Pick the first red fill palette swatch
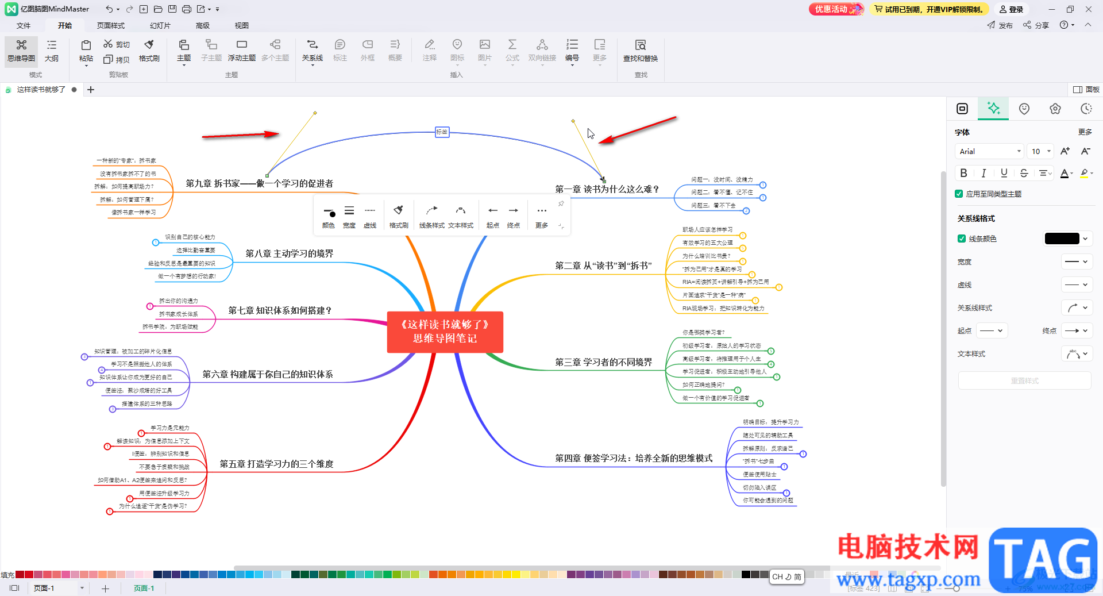Image resolution: width=1103 pixels, height=596 pixels. tap(20, 574)
